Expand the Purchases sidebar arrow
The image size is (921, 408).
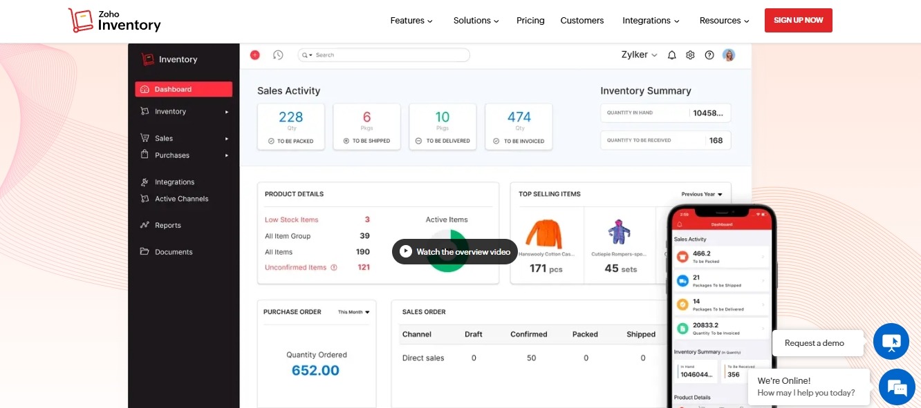(227, 156)
